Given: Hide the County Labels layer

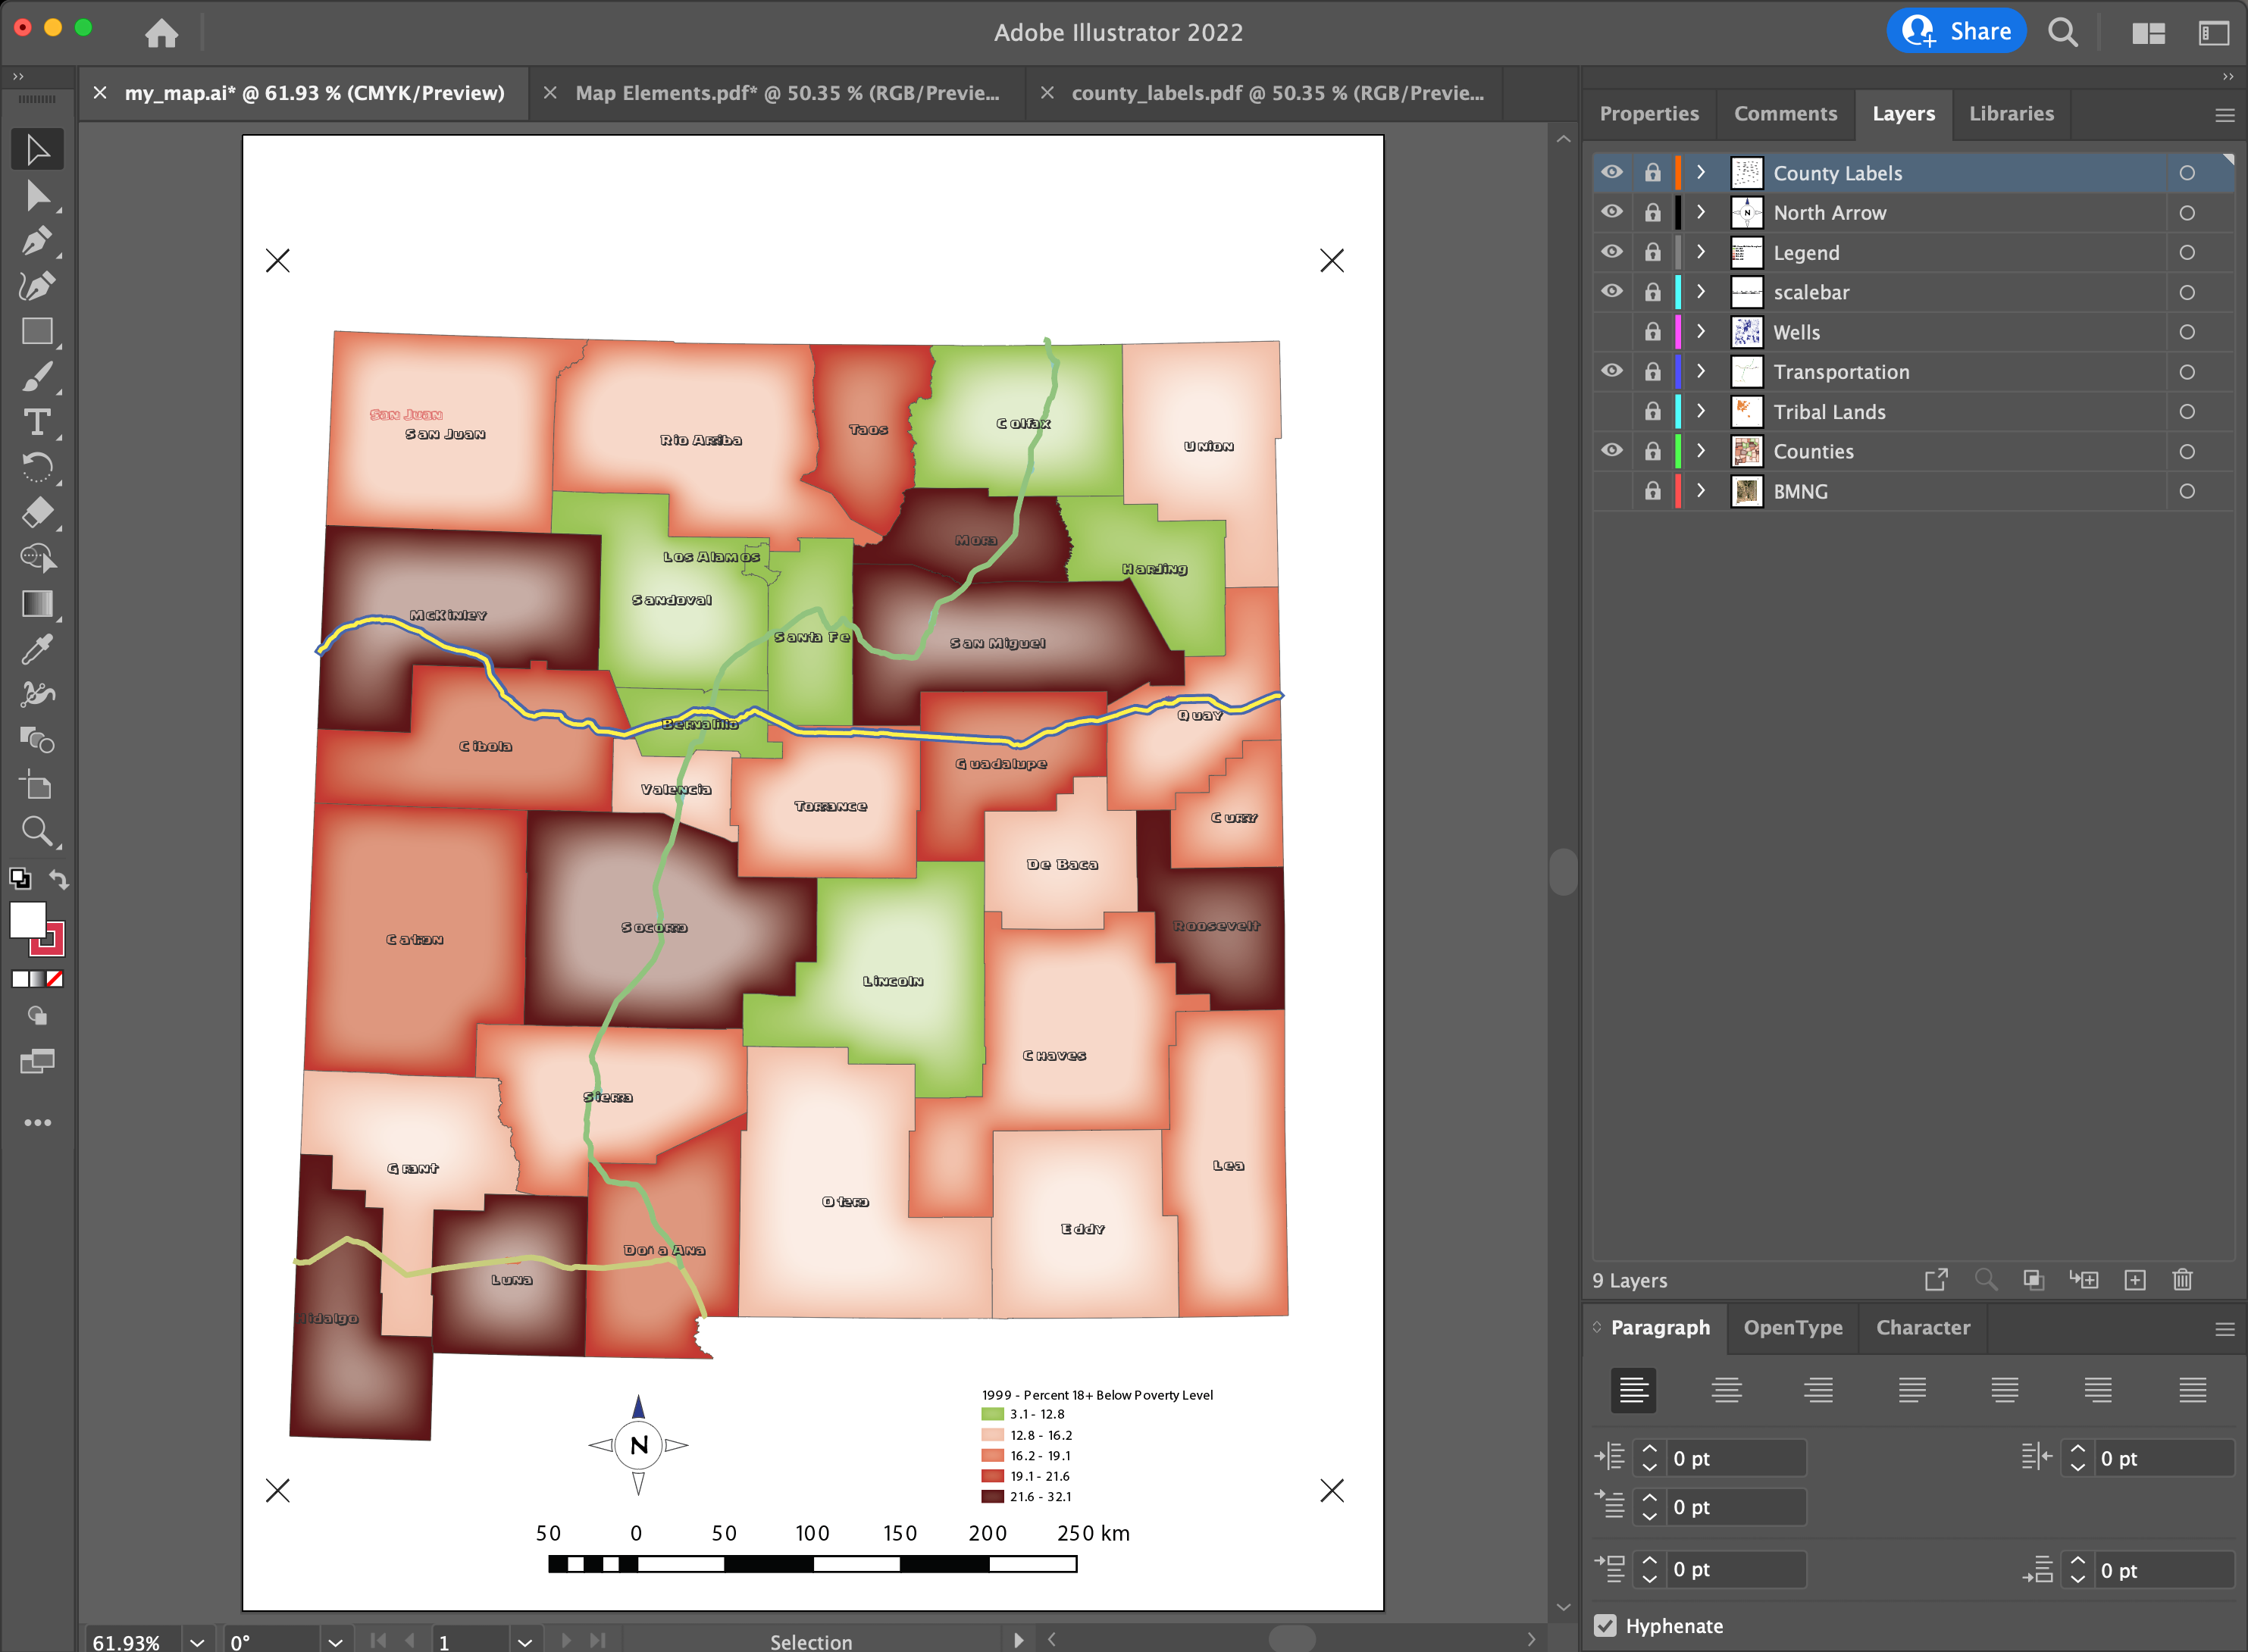Looking at the screenshot, I should point(1612,173).
